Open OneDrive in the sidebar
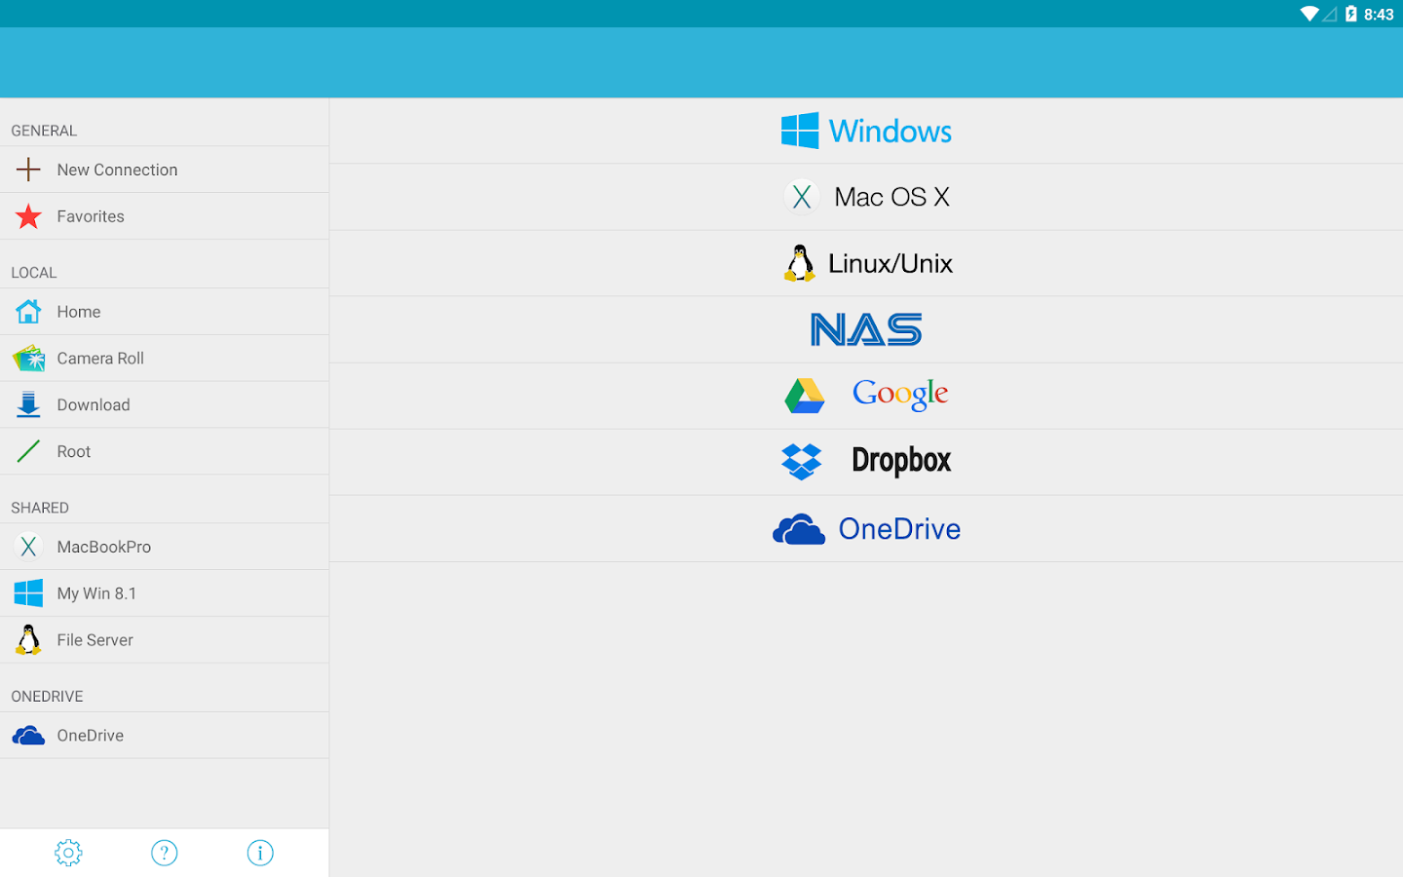 [90, 736]
